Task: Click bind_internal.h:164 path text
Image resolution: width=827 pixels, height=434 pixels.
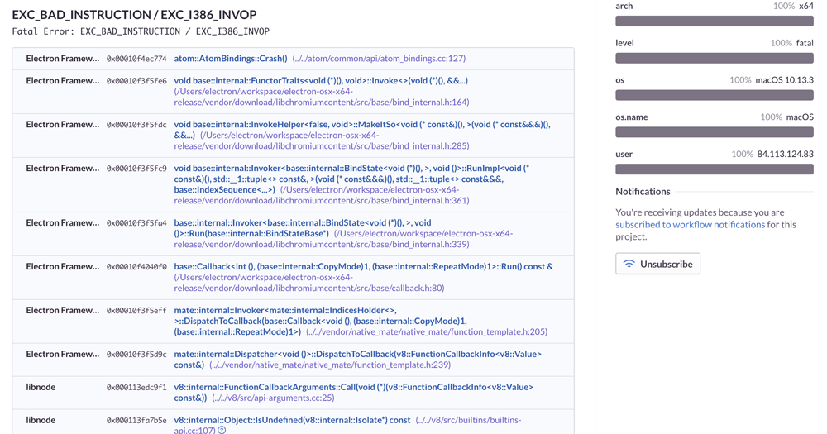Action: click(x=321, y=97)
